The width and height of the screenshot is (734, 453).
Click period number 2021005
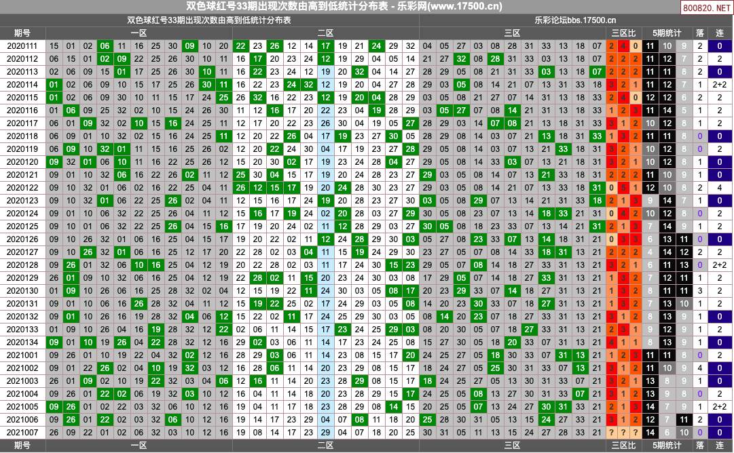[x=22, y=407]
